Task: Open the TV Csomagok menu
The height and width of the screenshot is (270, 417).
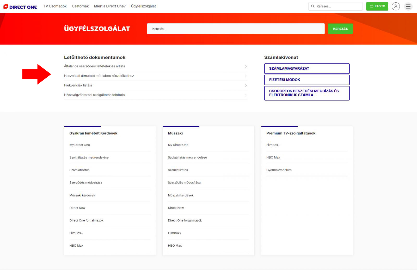Action: (55, 6)
